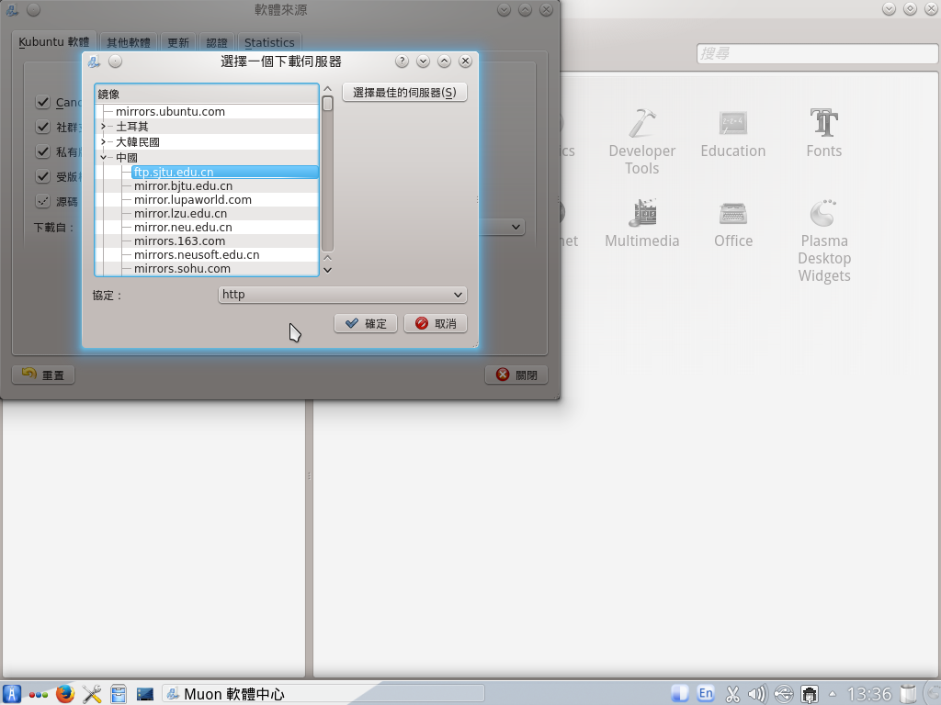Open the 協定 protocol dropdown showing http
Image resolution: width=941 pixels, height=705 pixels.
(x=342, y=295)
